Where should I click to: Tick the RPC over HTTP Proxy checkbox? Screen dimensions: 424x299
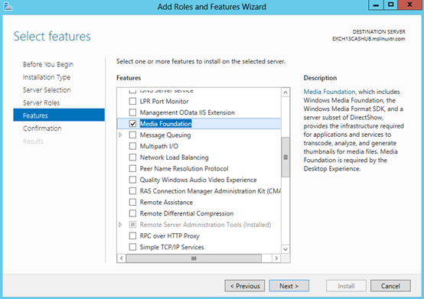tap(132, 236)
